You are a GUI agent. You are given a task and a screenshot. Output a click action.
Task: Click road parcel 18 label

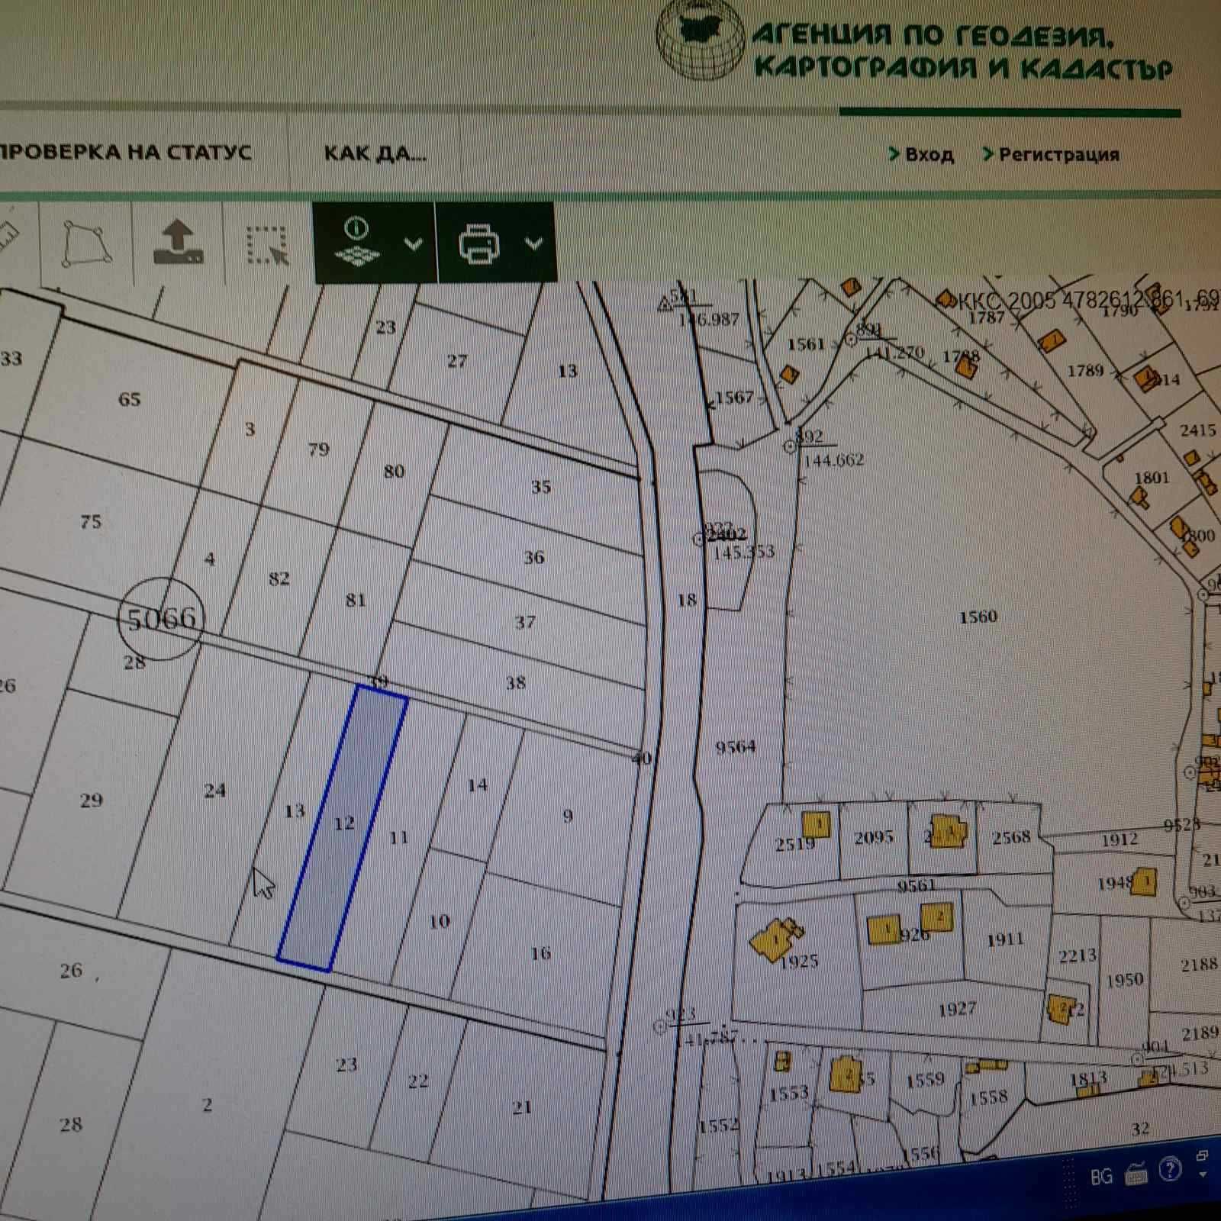pyautogui.click(x=687, y=600)
